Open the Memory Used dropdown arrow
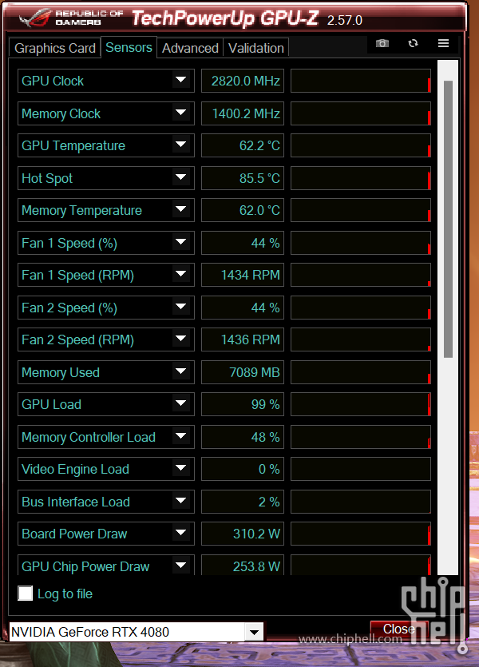This screenshot has width=479, height=667. point(181,371)
